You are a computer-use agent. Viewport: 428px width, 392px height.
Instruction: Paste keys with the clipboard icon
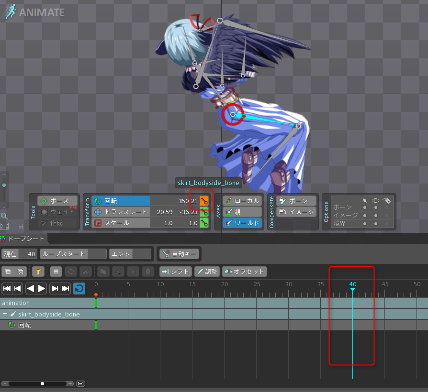(147, 272)
